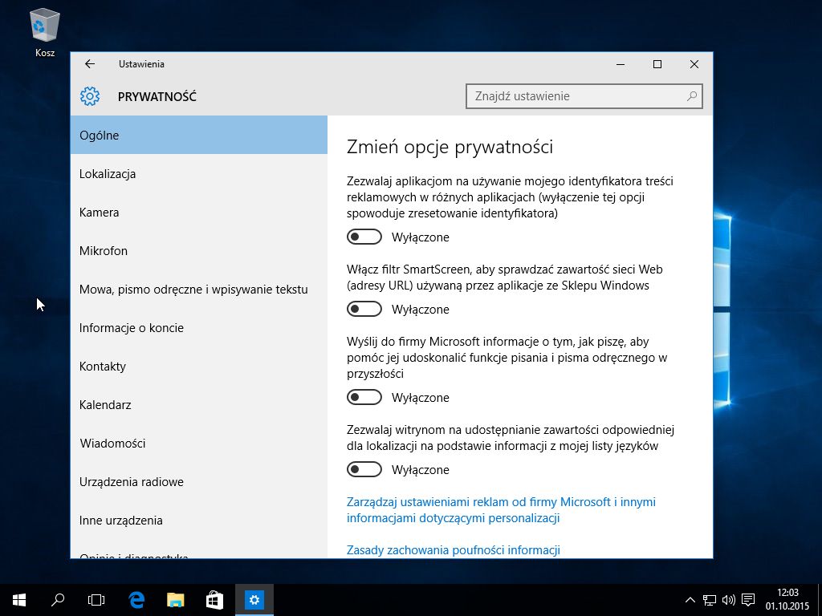This screenshot has height=616, width=822.
Task: Minimize the Ustawienia window
Action: tap(621, 64)
